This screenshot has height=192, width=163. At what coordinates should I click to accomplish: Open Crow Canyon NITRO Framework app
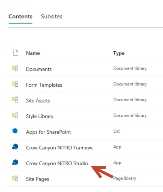(x=60, y=148)
